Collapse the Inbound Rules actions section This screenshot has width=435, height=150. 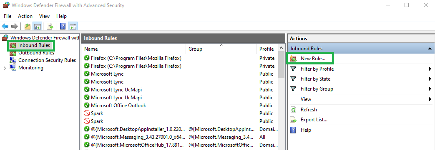[x=430, y=49]
